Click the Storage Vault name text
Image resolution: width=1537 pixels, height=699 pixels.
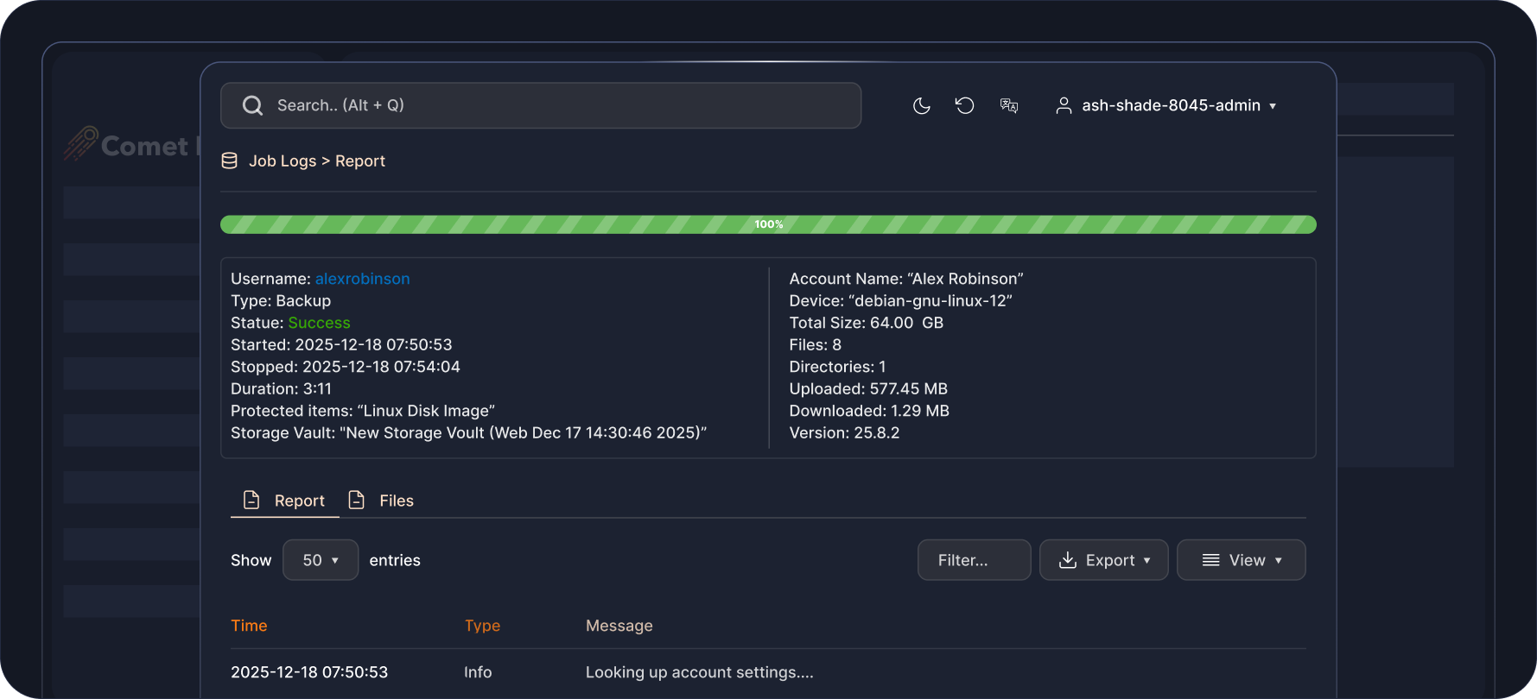pyautogui.click(x=469, y=432)
